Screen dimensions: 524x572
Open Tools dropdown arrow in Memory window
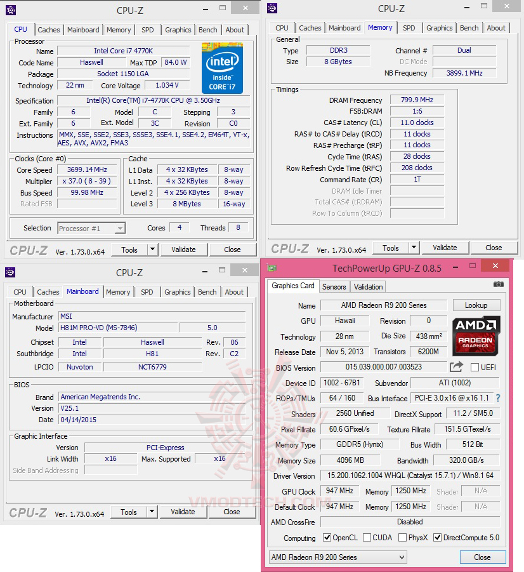pos(414,248)
